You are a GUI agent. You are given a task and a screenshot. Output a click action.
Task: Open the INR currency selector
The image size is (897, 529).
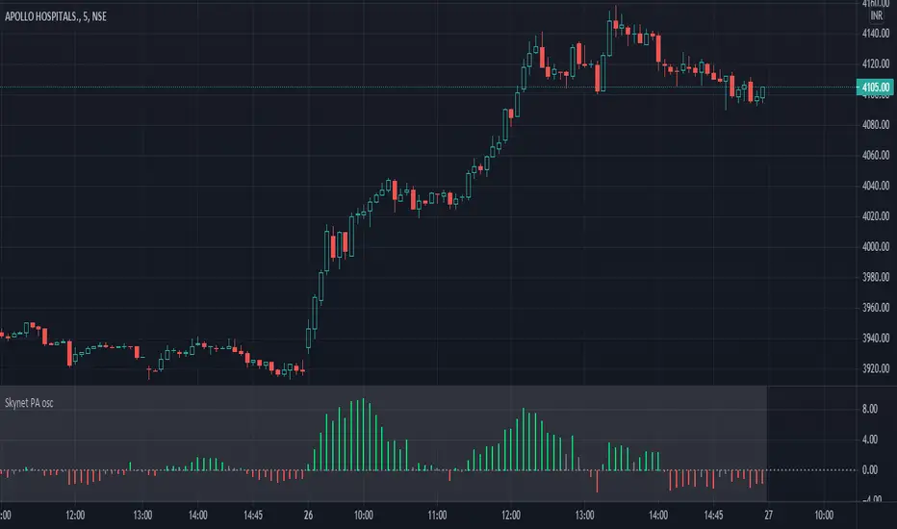[x=876, y=16]
